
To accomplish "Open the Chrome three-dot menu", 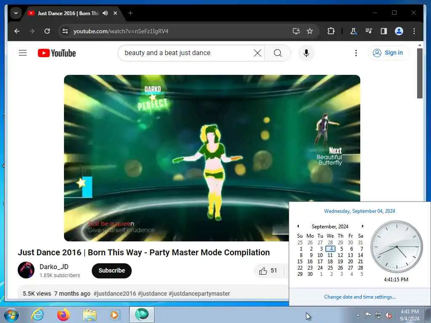I will 414,31.
